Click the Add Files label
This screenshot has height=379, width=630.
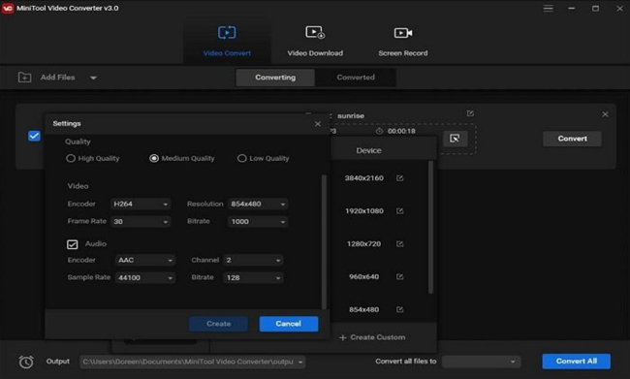coord(57,78)
